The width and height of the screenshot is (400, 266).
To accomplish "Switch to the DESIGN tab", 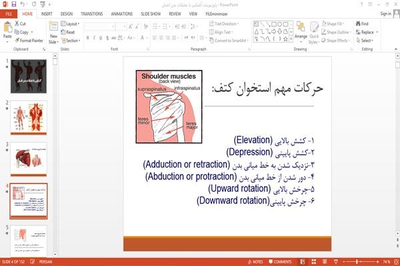I will pos(67,14).
